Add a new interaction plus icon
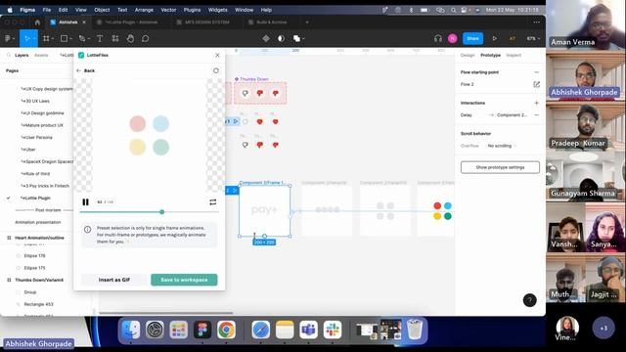The image size is (626, 352). pyautogui.click(x=537, y=103)
